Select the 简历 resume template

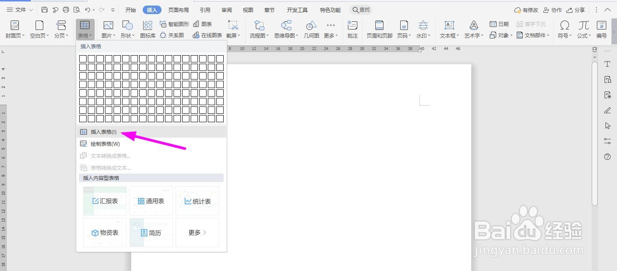click(x=151, y=233)
